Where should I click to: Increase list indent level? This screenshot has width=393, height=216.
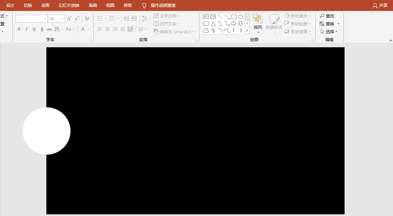click(x=134, y=19)
